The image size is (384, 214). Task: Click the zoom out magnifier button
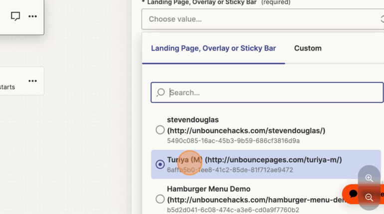tap(369, 197)
